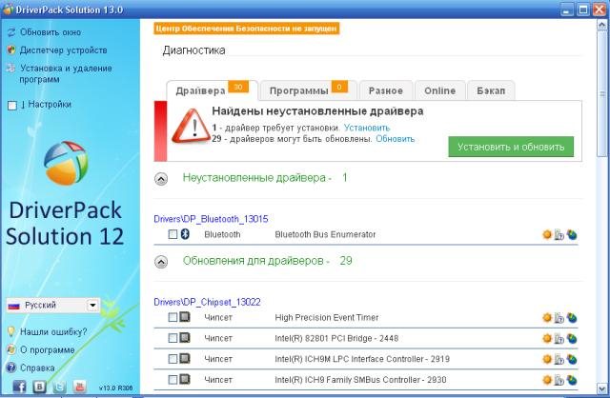This screenshot has width=610, height=398.
Task: Switch to the Программы tab
Action: (x=306, y=90)
